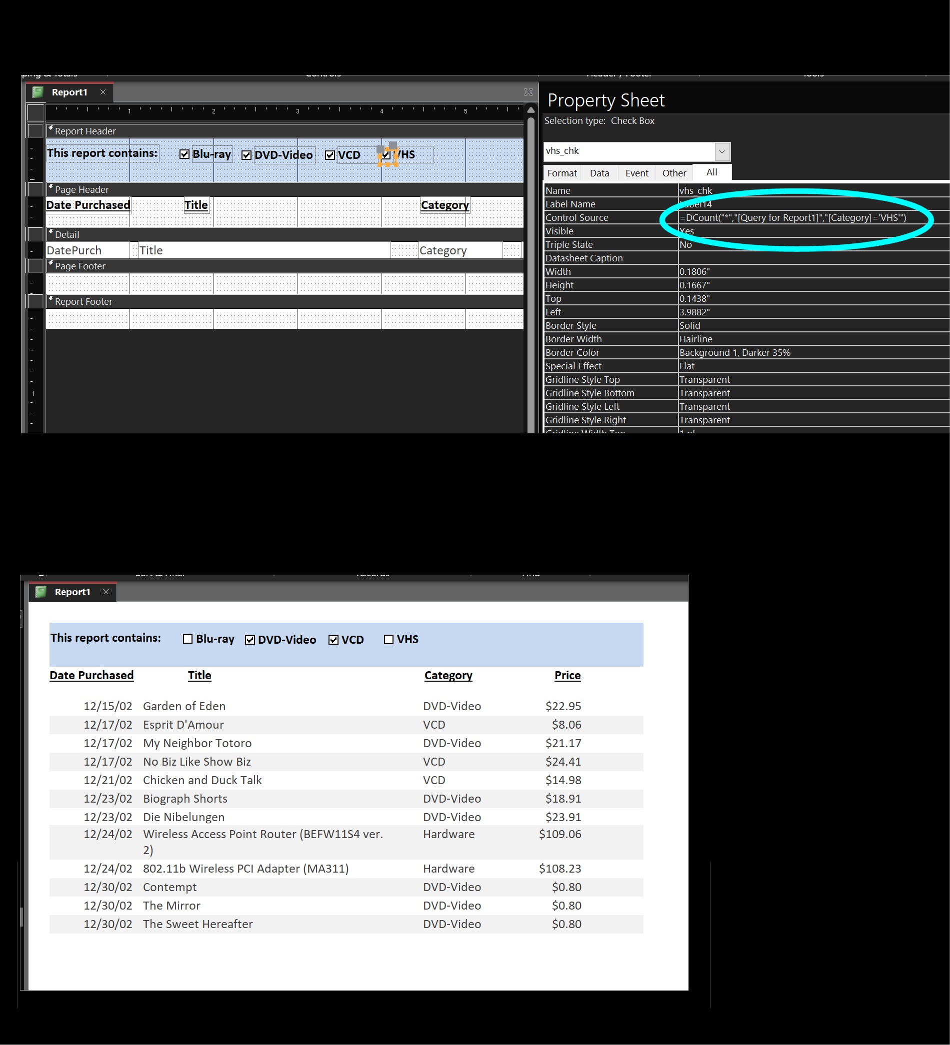Close the Report1 tab in Design view
The width and height of the screenshot is (950, 1045).
tap(102, 92)
